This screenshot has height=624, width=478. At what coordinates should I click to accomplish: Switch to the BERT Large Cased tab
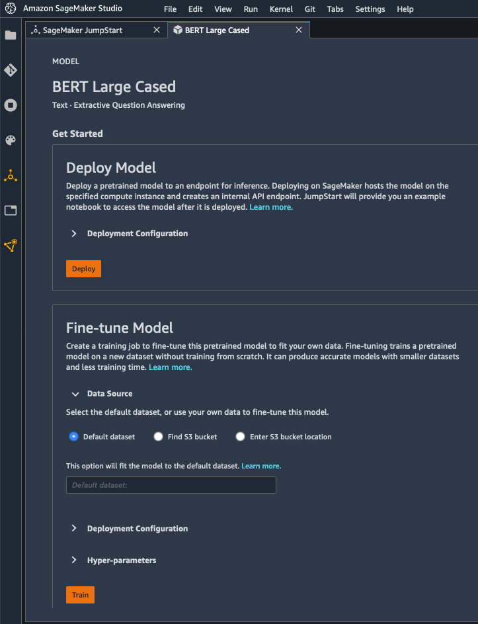click(x=239, y=30)
